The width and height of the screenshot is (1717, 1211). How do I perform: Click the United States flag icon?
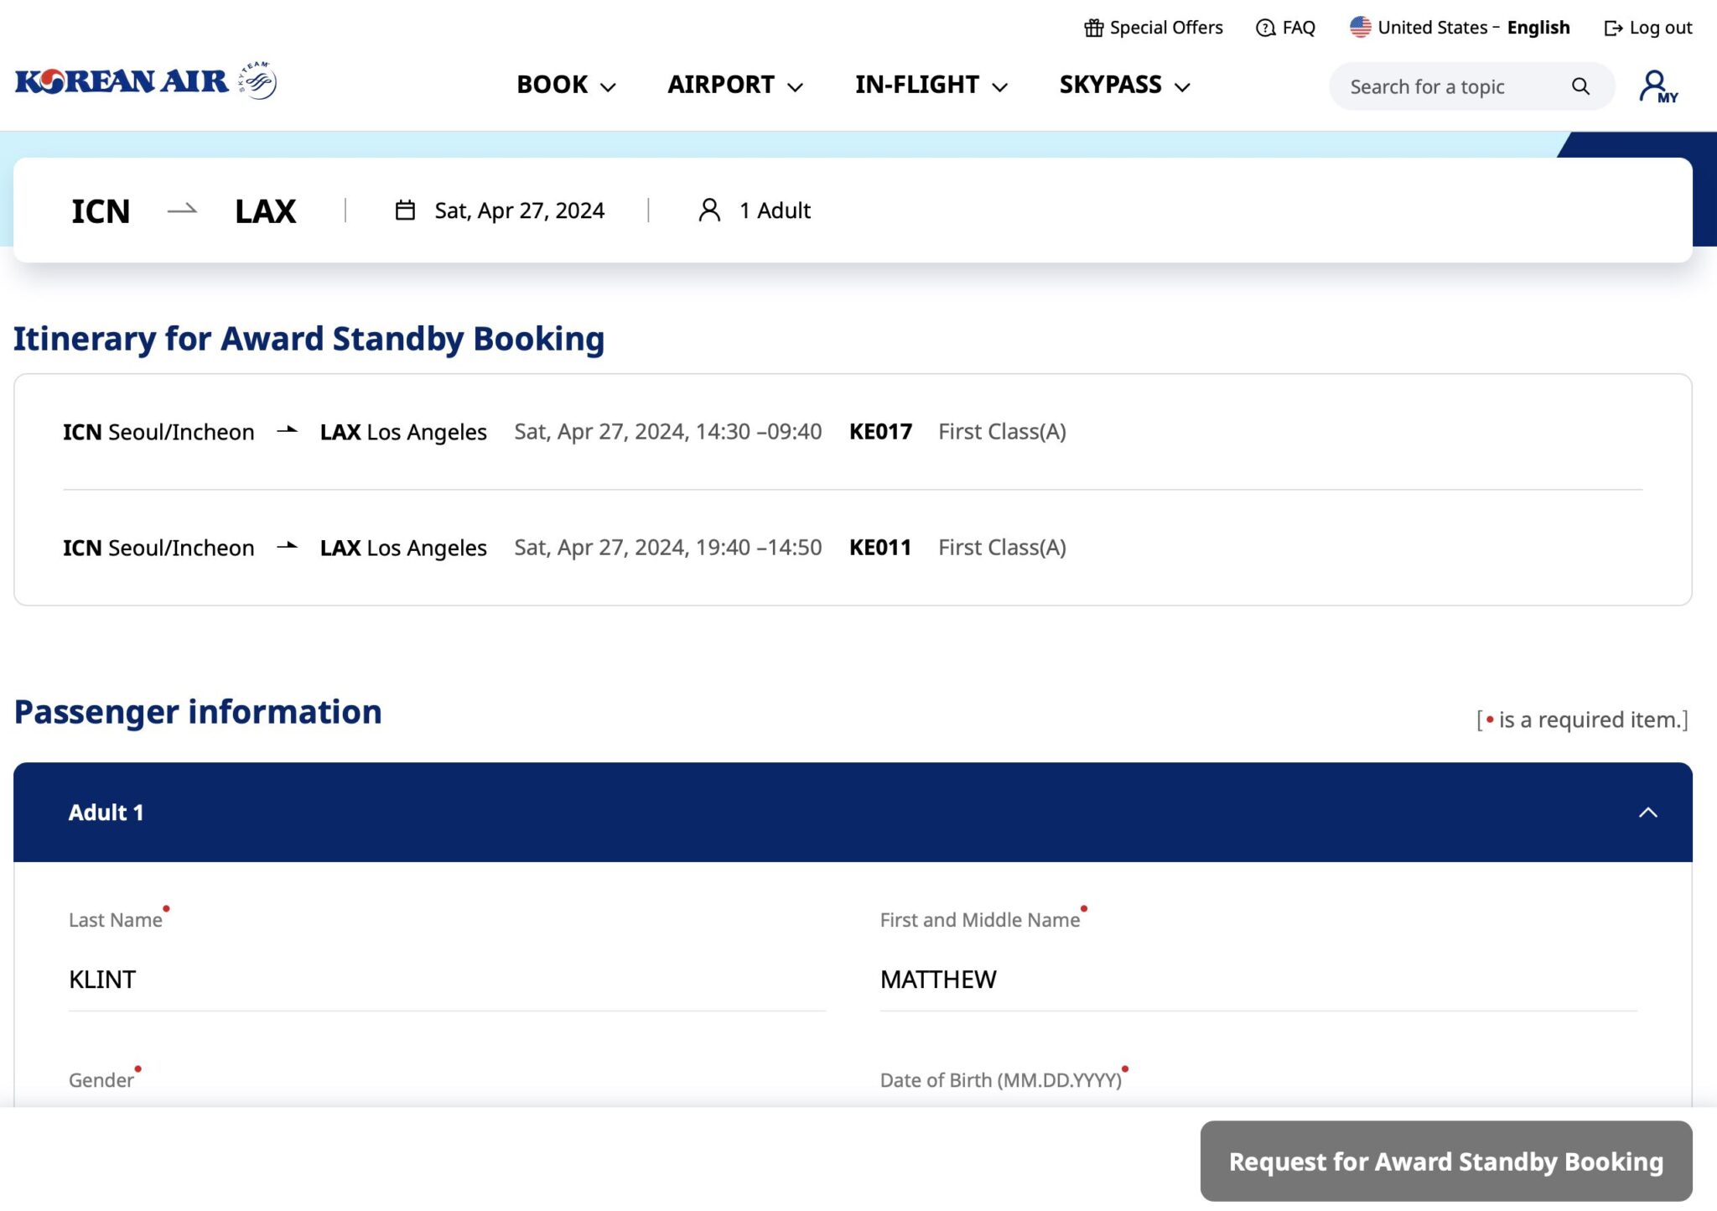pos(1360,26)
